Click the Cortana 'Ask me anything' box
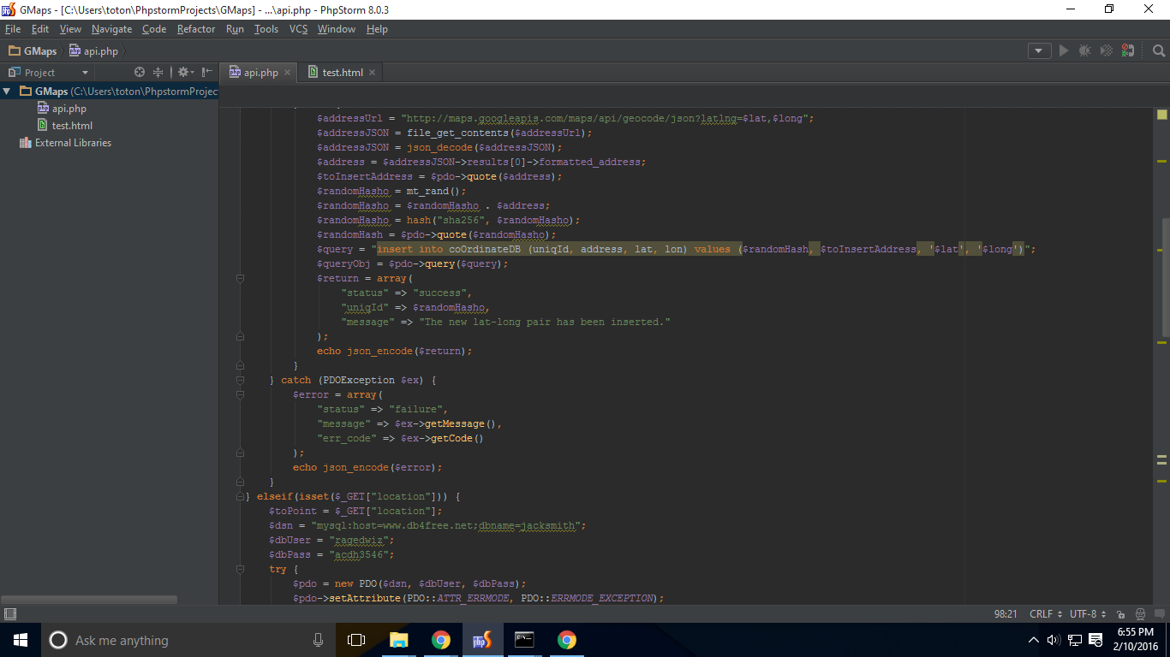This screenshot has height=657, width=1170. tap(188, 640)
